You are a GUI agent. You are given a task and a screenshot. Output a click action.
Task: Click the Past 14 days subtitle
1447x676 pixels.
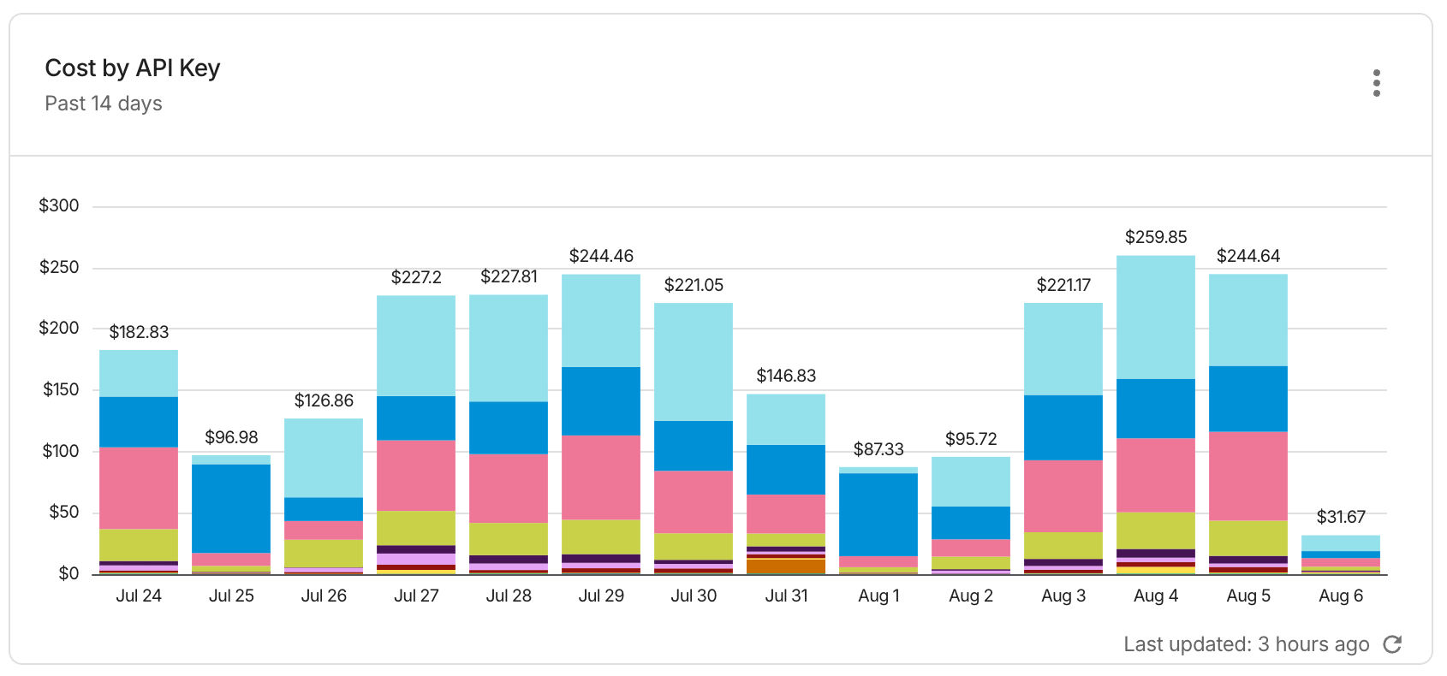point(104,104)
